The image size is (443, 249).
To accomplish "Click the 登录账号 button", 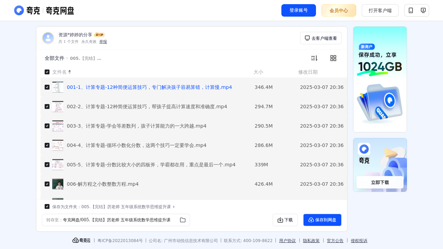I will (299, 10).
